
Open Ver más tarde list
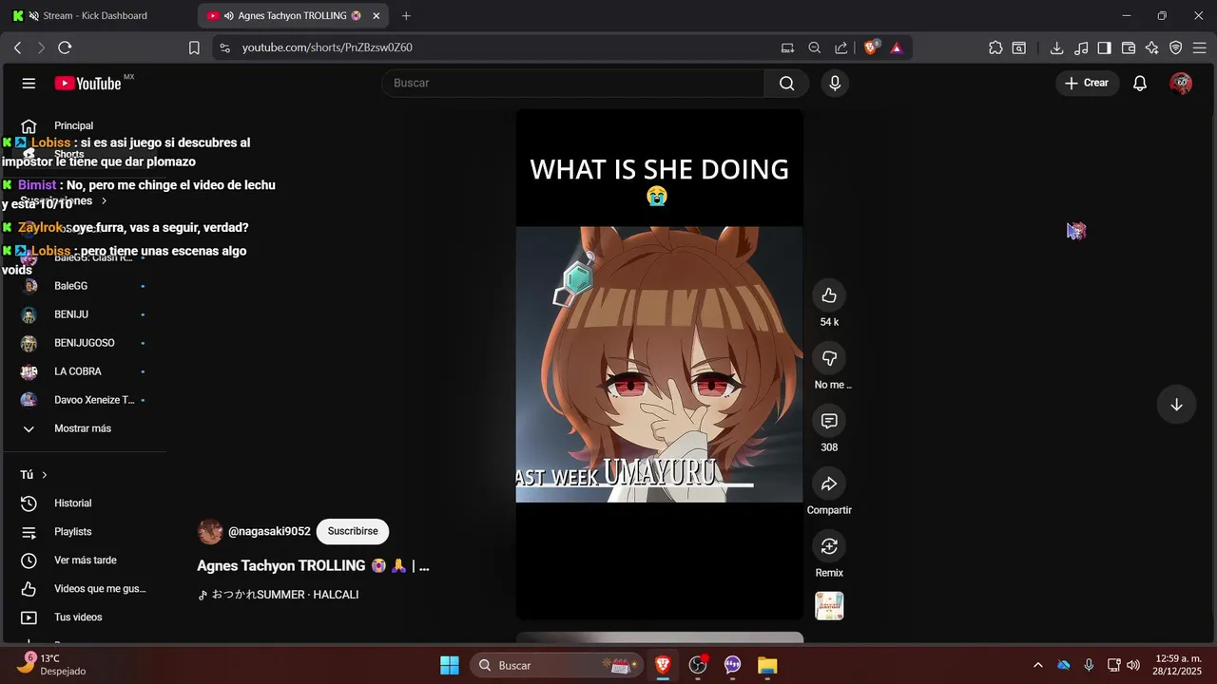pos(83,560)
